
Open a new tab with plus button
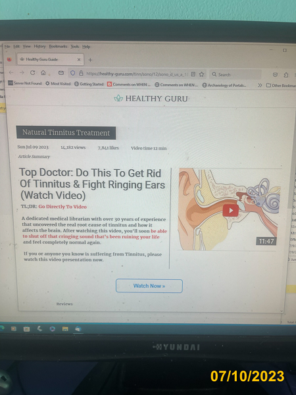coord(90,60)
